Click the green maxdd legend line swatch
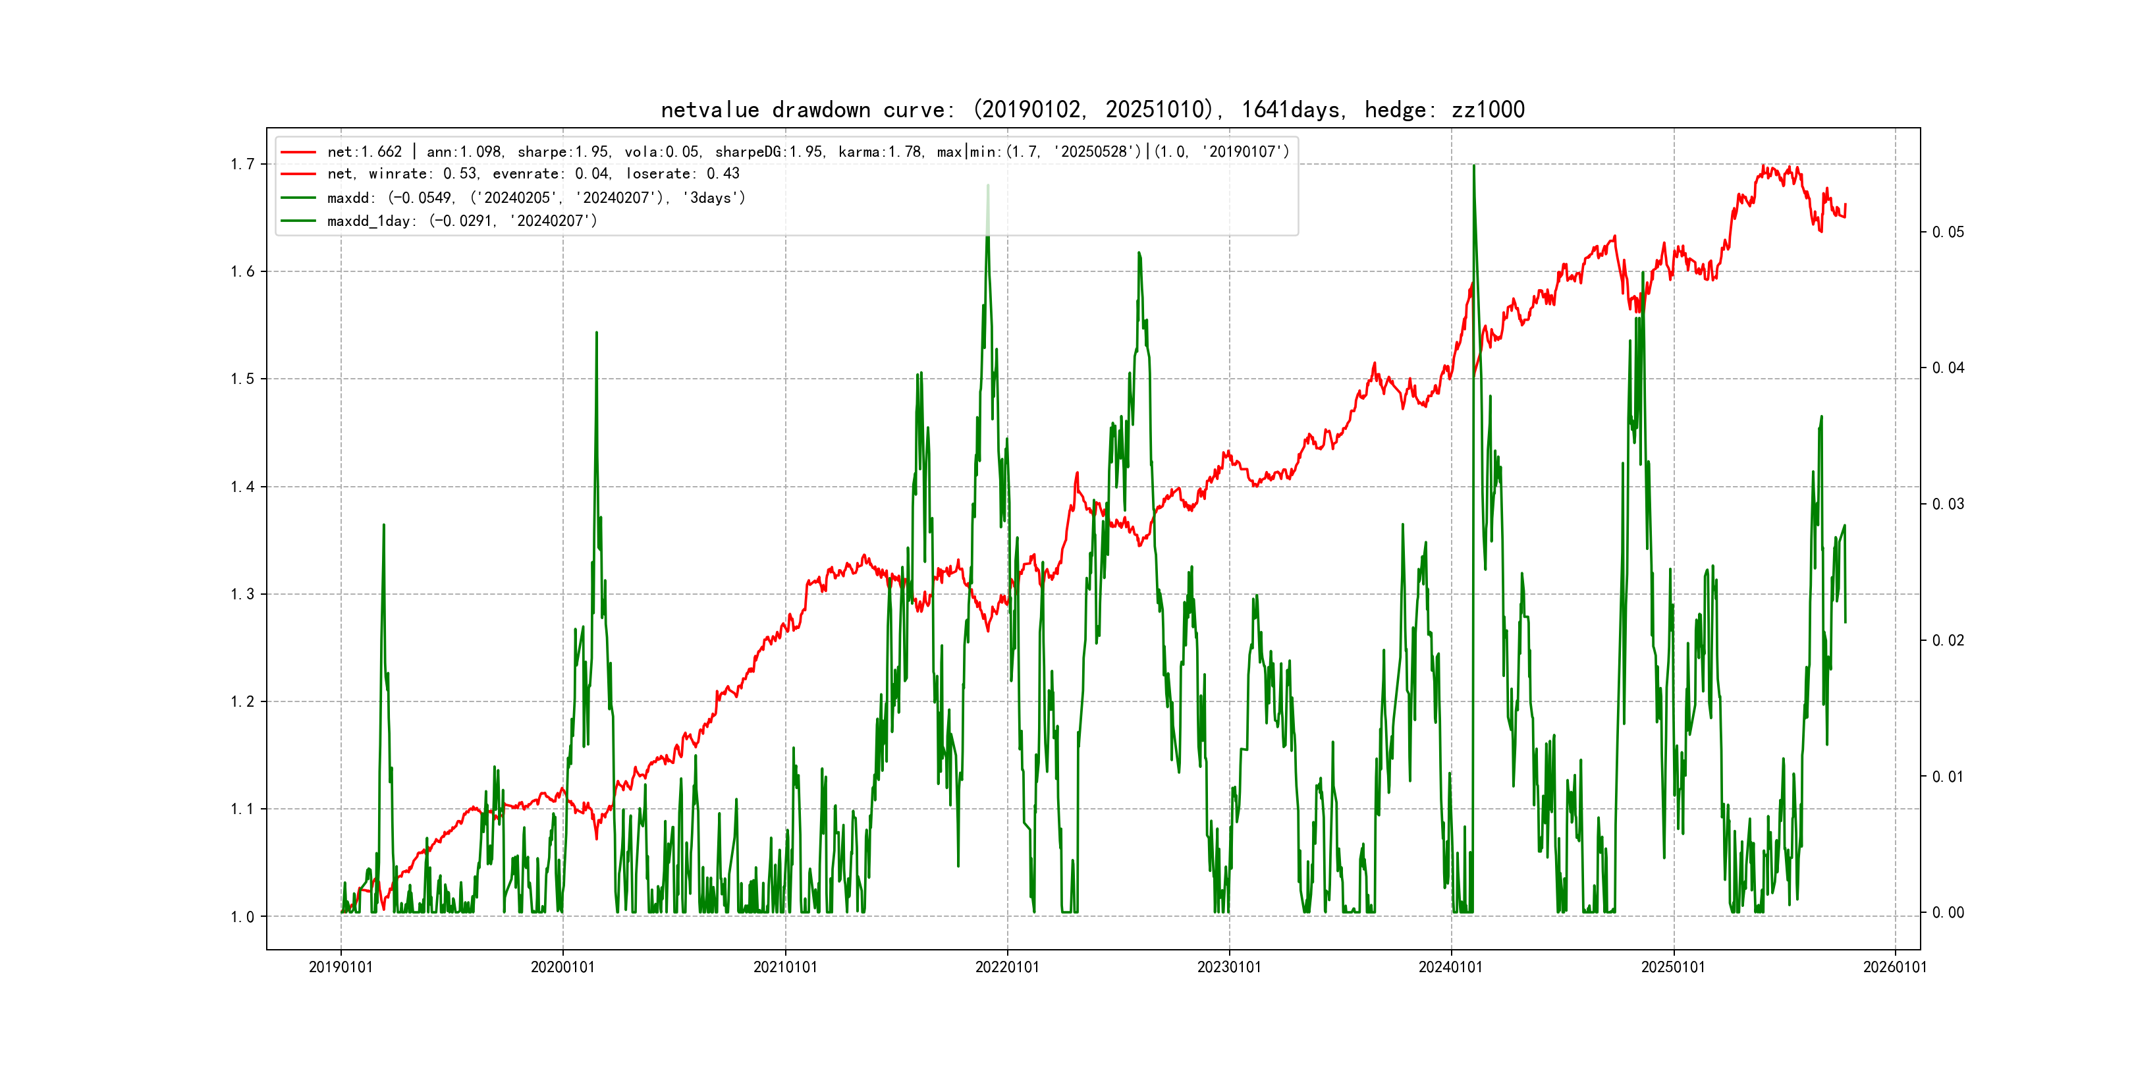The image size is (2134, 1067). point(298,198)
